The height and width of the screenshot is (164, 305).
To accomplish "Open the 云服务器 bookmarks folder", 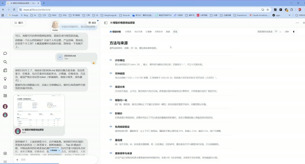I will 225,15.
